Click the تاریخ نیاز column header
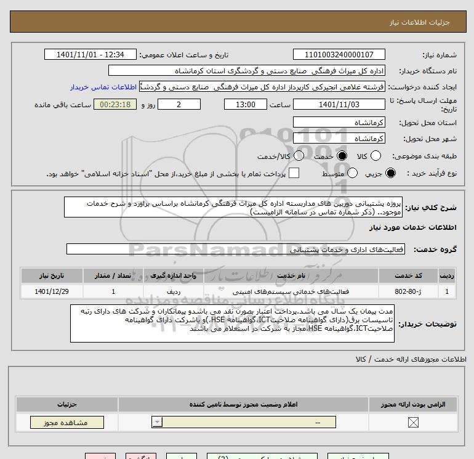The width and height of the screenshot is (474, 459). pyautogui.click(x=52, y=275)
